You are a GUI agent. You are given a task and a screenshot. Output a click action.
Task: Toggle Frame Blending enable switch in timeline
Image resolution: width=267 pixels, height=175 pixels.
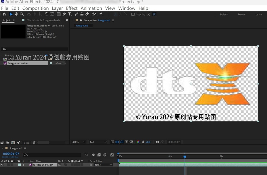[99, 155]
